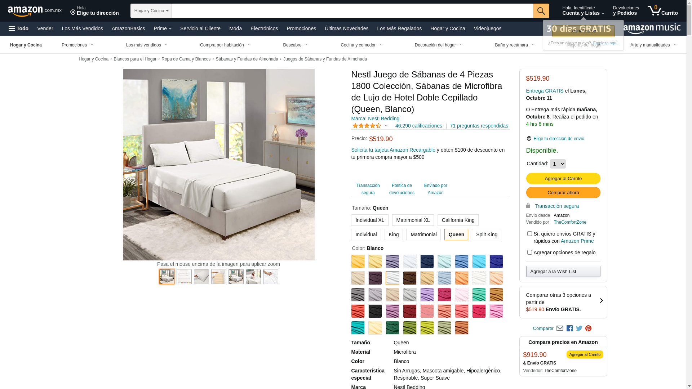
Task: Select the second product thumbnail image
Action: tap(184, 277)
